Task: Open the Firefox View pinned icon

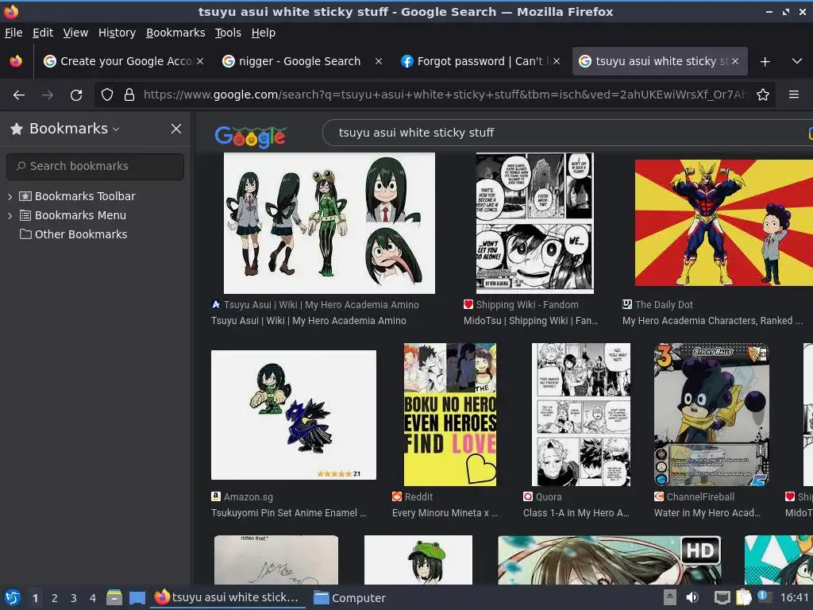Action: [16, 61]
